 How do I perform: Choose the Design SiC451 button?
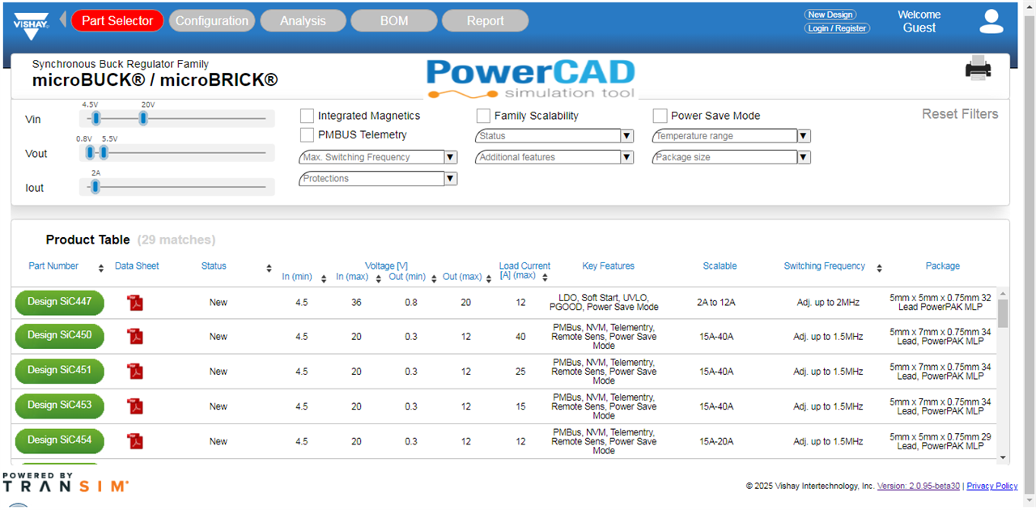click(x=60, y=370)
